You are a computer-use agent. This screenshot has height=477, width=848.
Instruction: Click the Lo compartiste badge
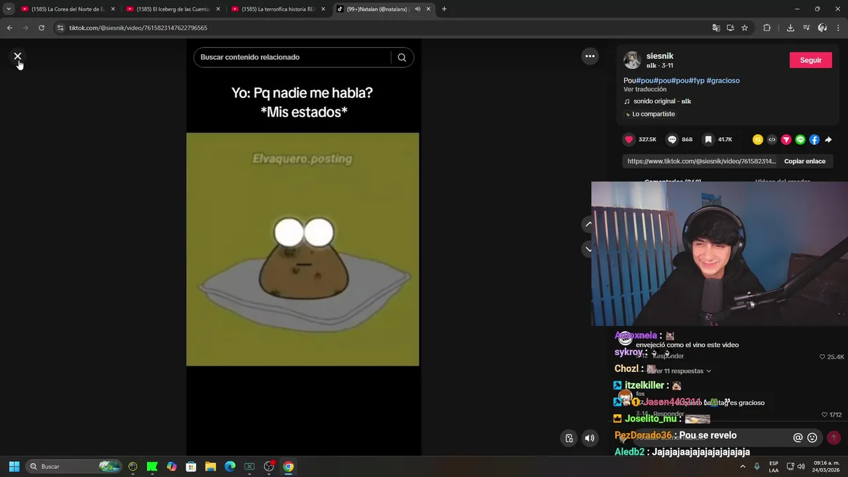(649, 114)
